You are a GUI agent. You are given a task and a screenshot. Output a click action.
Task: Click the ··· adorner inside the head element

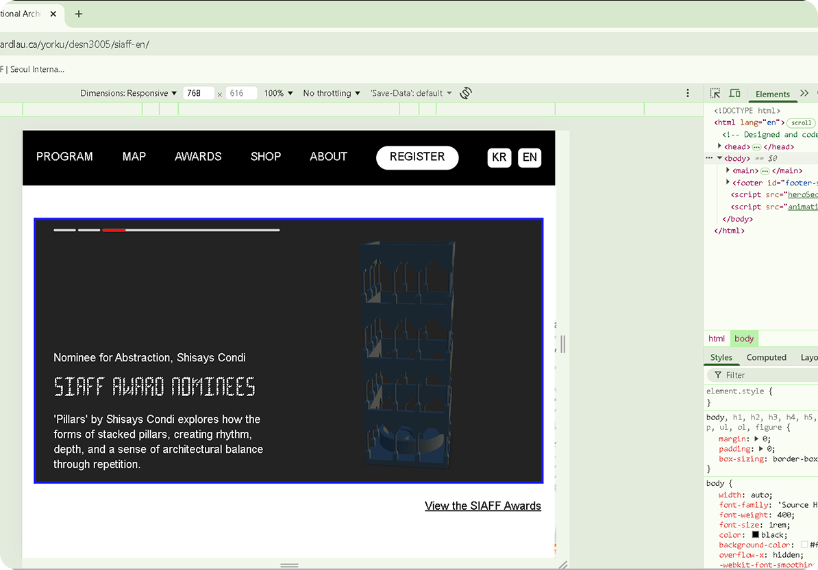pos(756,146)
